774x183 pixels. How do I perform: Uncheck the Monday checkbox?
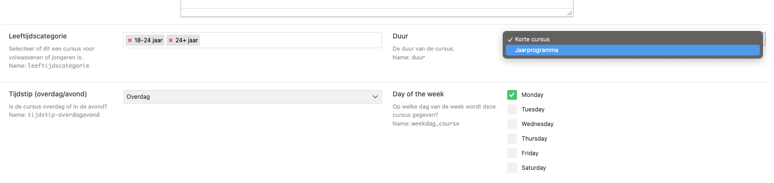512,95
